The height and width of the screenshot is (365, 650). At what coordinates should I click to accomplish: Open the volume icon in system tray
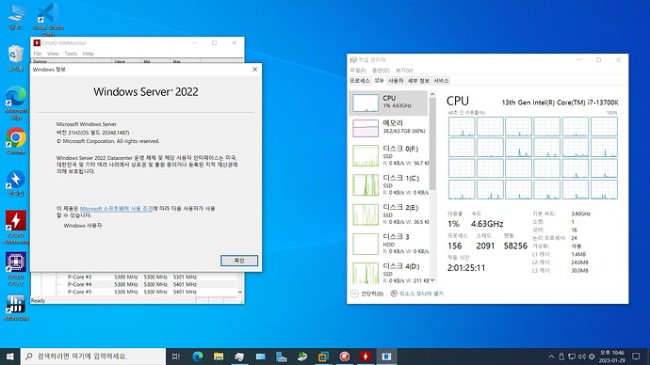coord(581,357)
